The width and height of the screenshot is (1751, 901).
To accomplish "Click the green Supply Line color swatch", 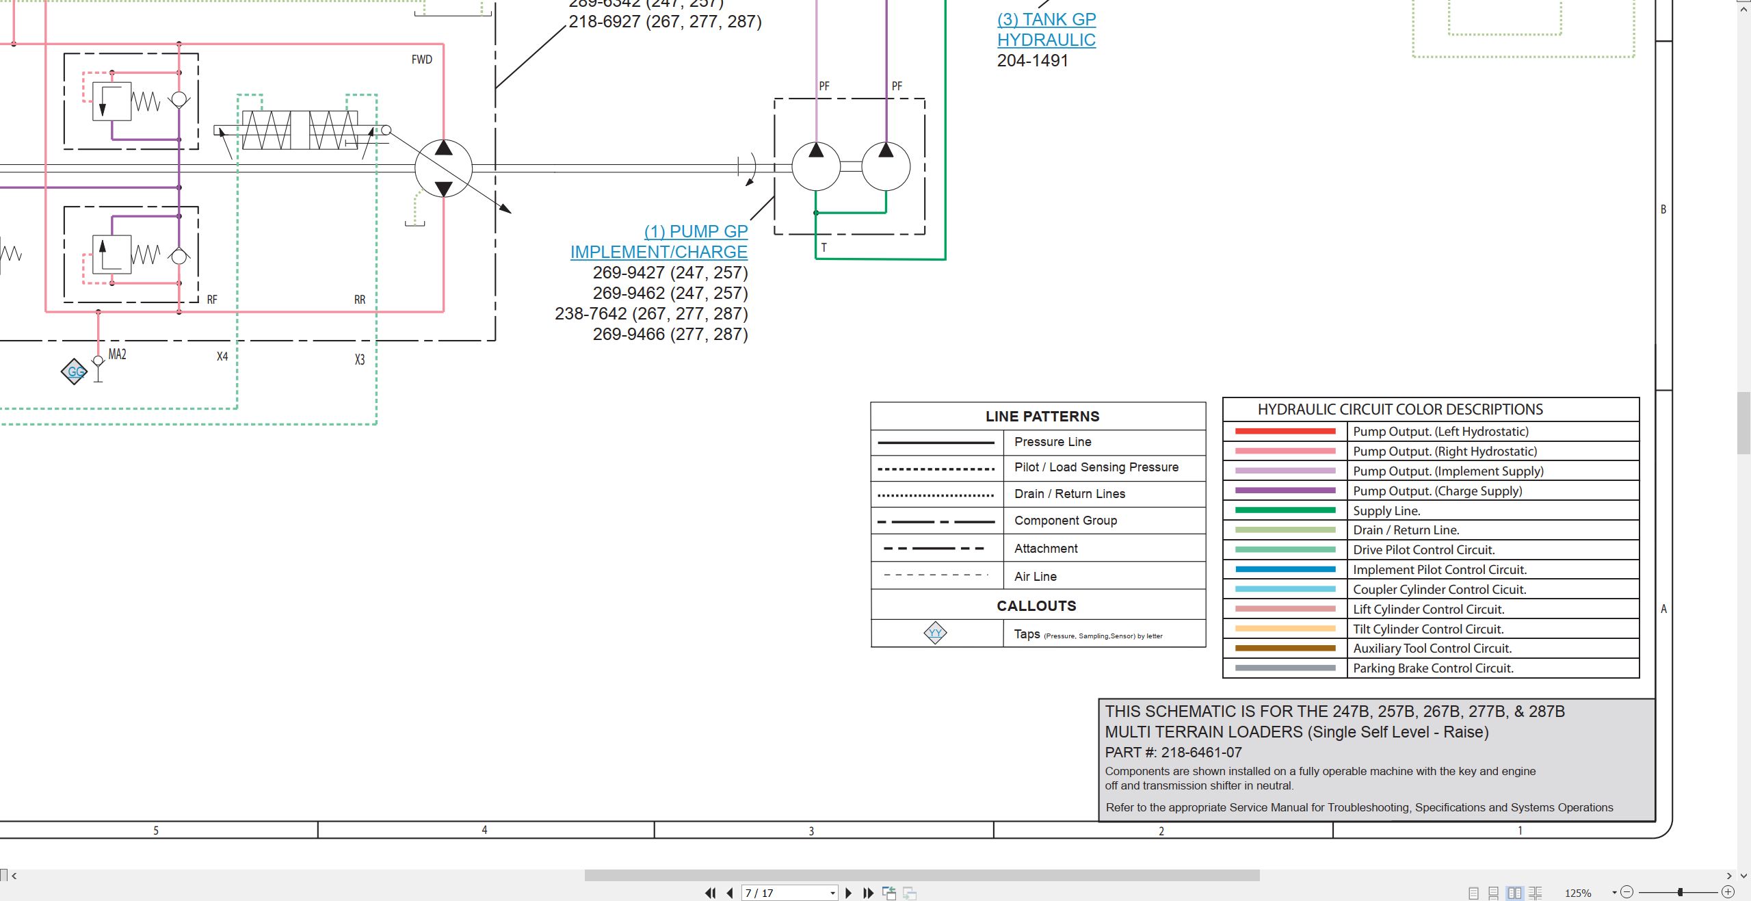I will point(1285,510).
